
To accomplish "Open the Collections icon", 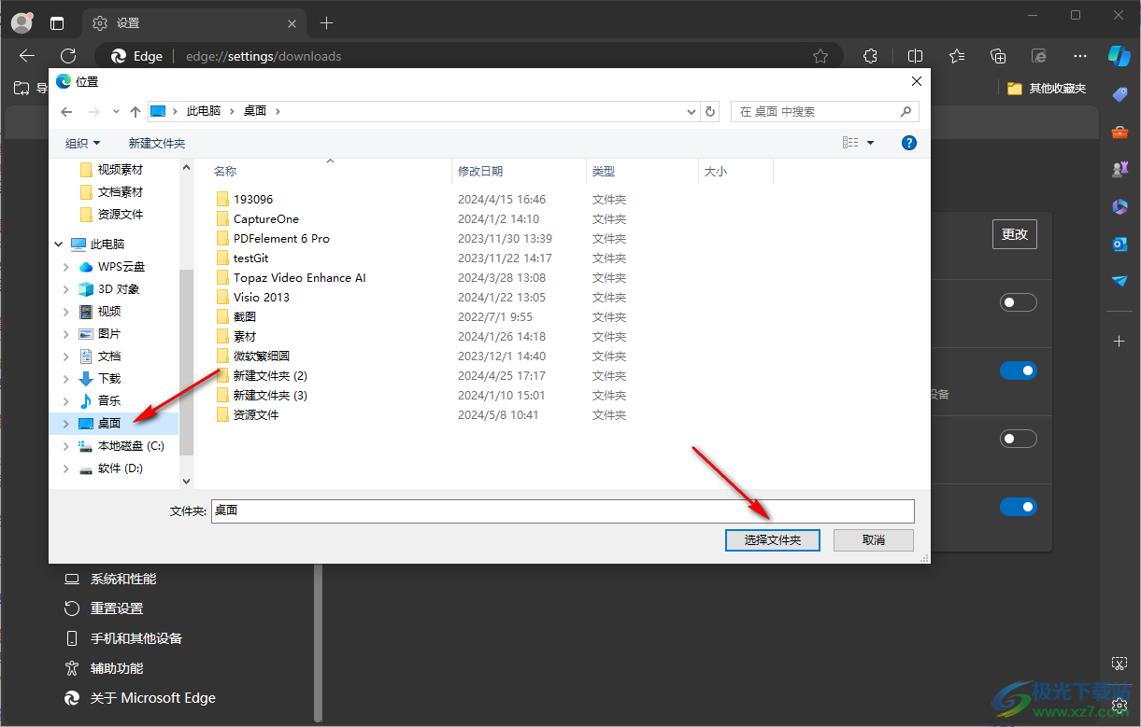I will click(x=998, y=56).
